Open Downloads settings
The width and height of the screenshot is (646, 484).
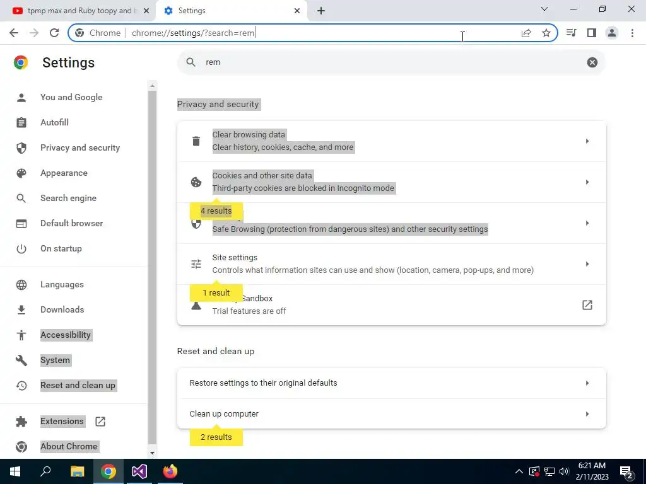(x=62, y=310)
